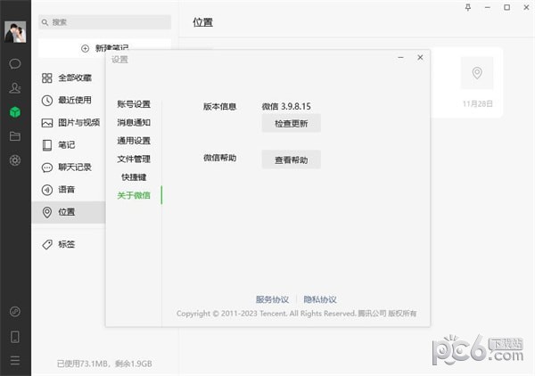Image resolution: width=535 pixels, height=376 pixels.
Task: Click the notebook icon beside 笔记
Action: tap(47, 145)
